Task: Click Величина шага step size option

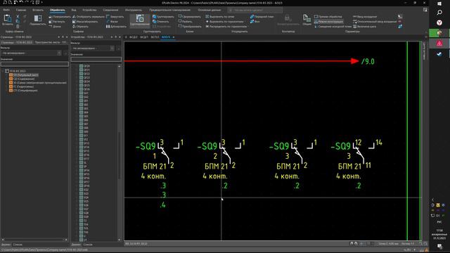Action: pyautogui.click(x=365, y=27)
